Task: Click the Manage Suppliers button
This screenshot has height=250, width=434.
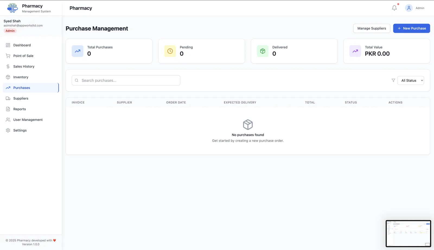Action: 372,28
